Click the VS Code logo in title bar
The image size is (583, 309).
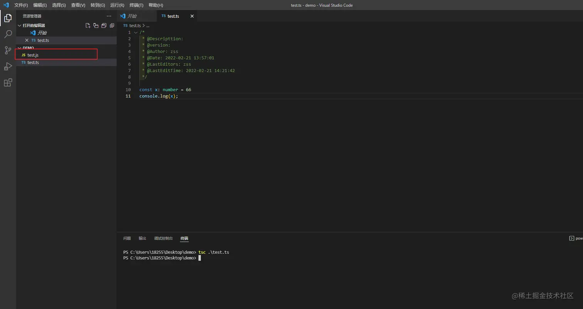(6, 5)
